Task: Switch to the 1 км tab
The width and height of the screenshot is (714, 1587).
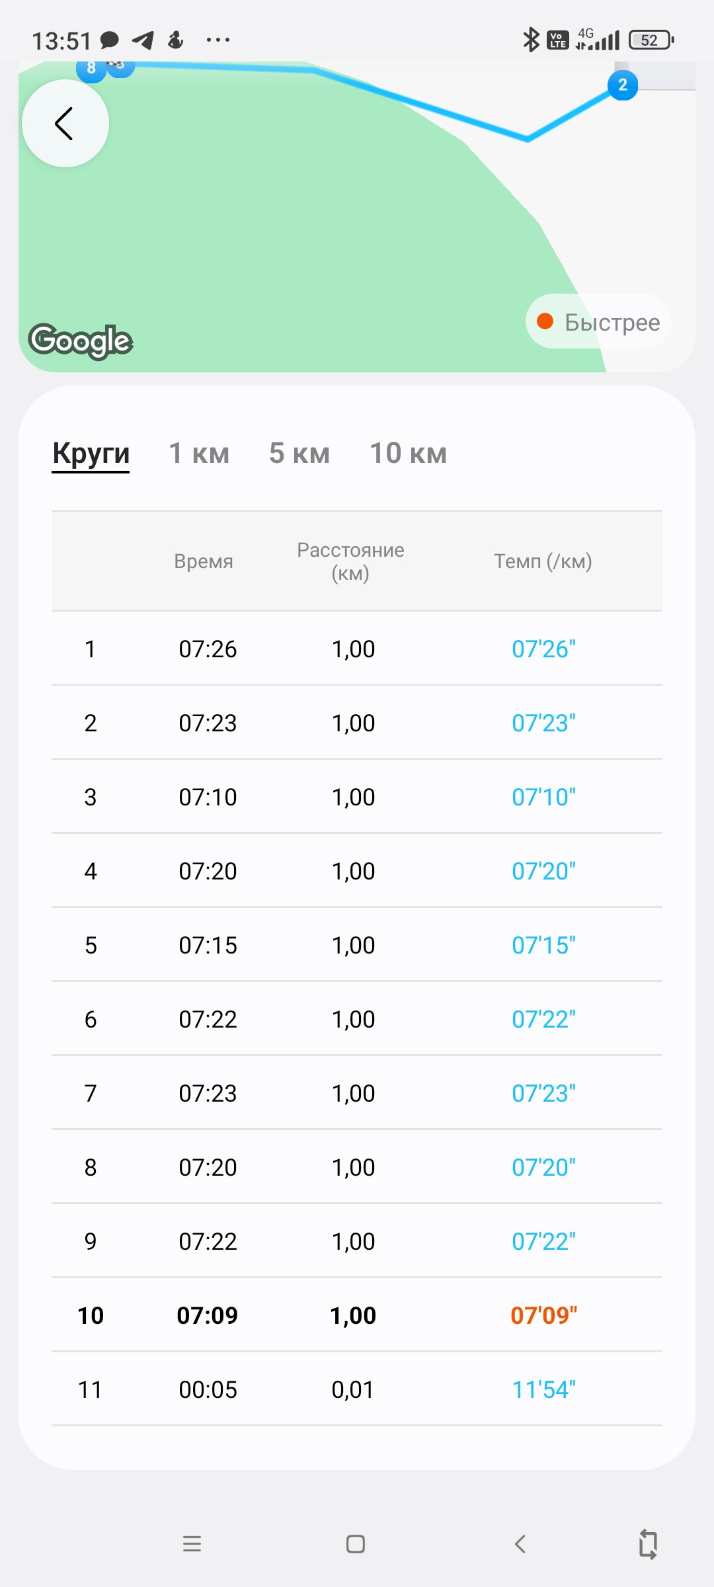Action: pos(199,454)
